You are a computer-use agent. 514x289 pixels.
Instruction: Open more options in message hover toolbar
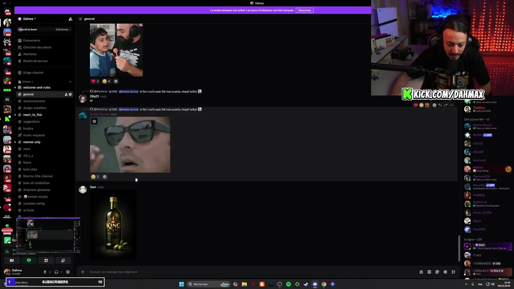(x=451, y=105)
